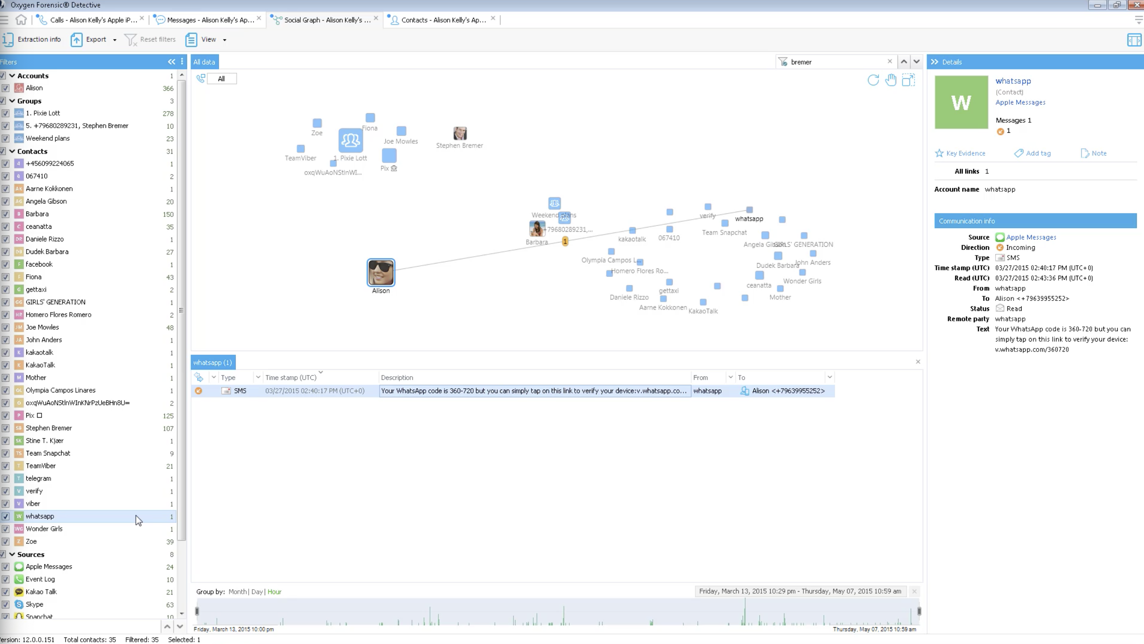The height and width of the screenshot is (644, 1144).
Task: Group the timeline by Month
Action: pos(237,592)
